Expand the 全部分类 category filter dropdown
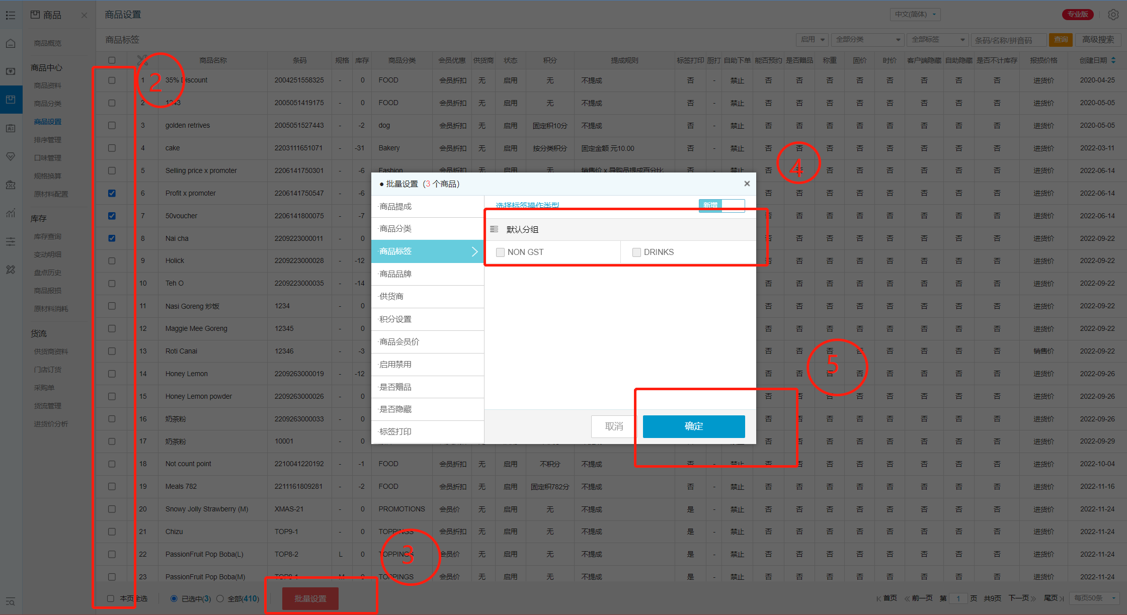This screenshot has height=615, width=1127. click(x=867, y=40)
